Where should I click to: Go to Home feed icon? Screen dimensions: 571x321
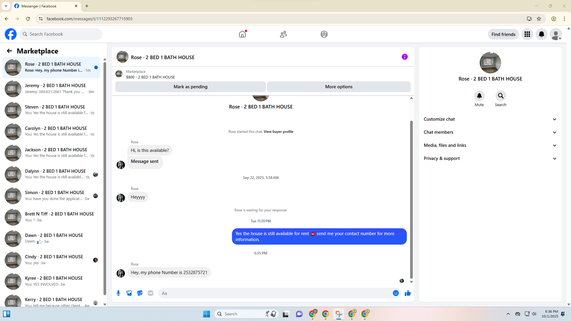point(242,34)
